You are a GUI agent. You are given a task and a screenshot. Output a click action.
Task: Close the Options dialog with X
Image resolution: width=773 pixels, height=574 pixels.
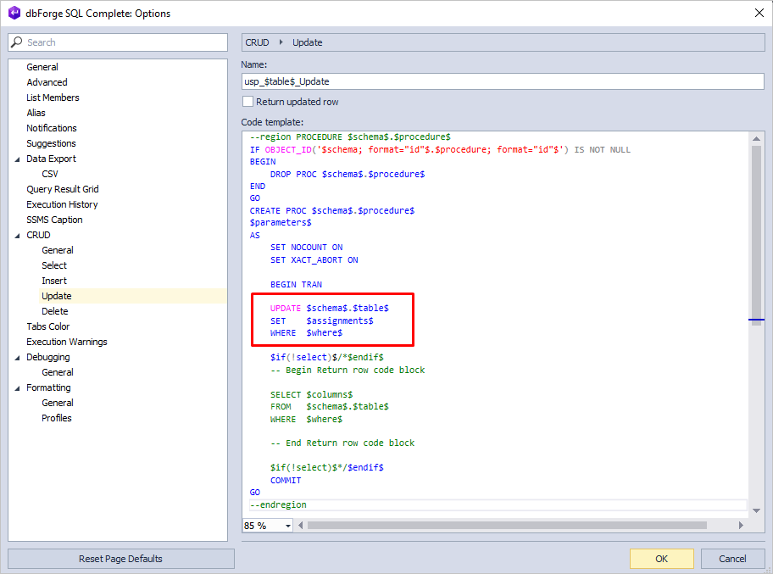tap(759, 14)
